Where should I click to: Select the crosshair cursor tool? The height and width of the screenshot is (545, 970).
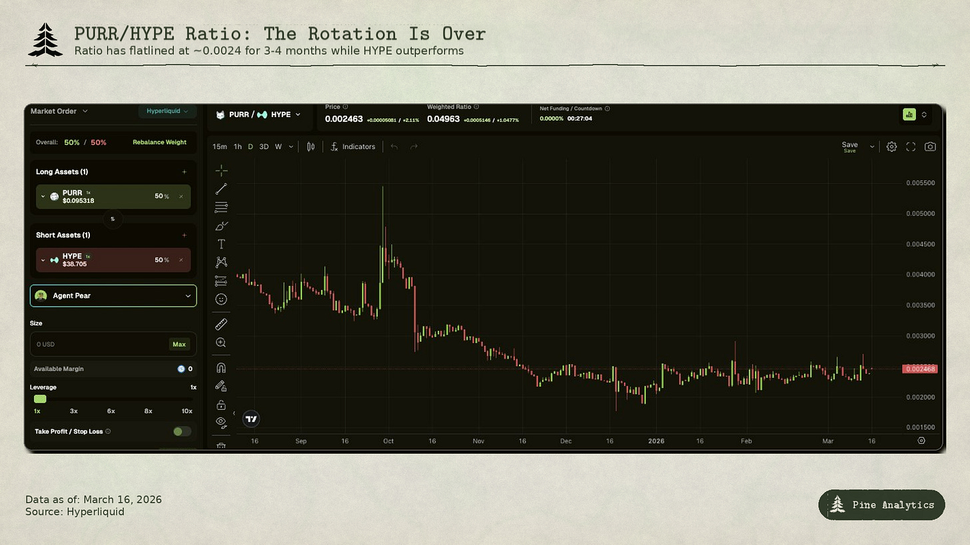(221, 171)
